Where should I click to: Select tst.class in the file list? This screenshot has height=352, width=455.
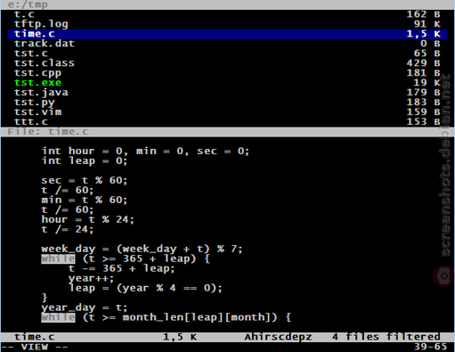(x=227, y=63)
